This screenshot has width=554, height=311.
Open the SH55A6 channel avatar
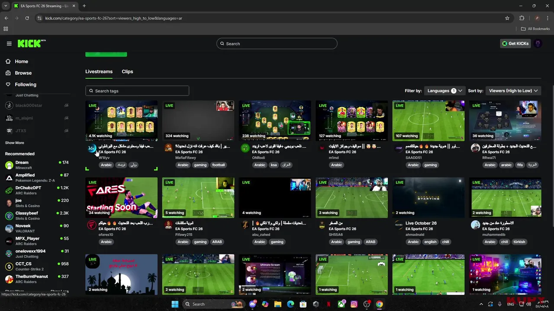pyautogui.click(x=322, y=225)
